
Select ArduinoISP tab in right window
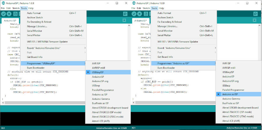point(141,21)
